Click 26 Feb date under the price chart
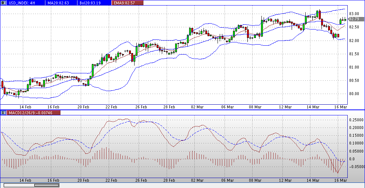 pyautogui.click(x=141, y=107)
